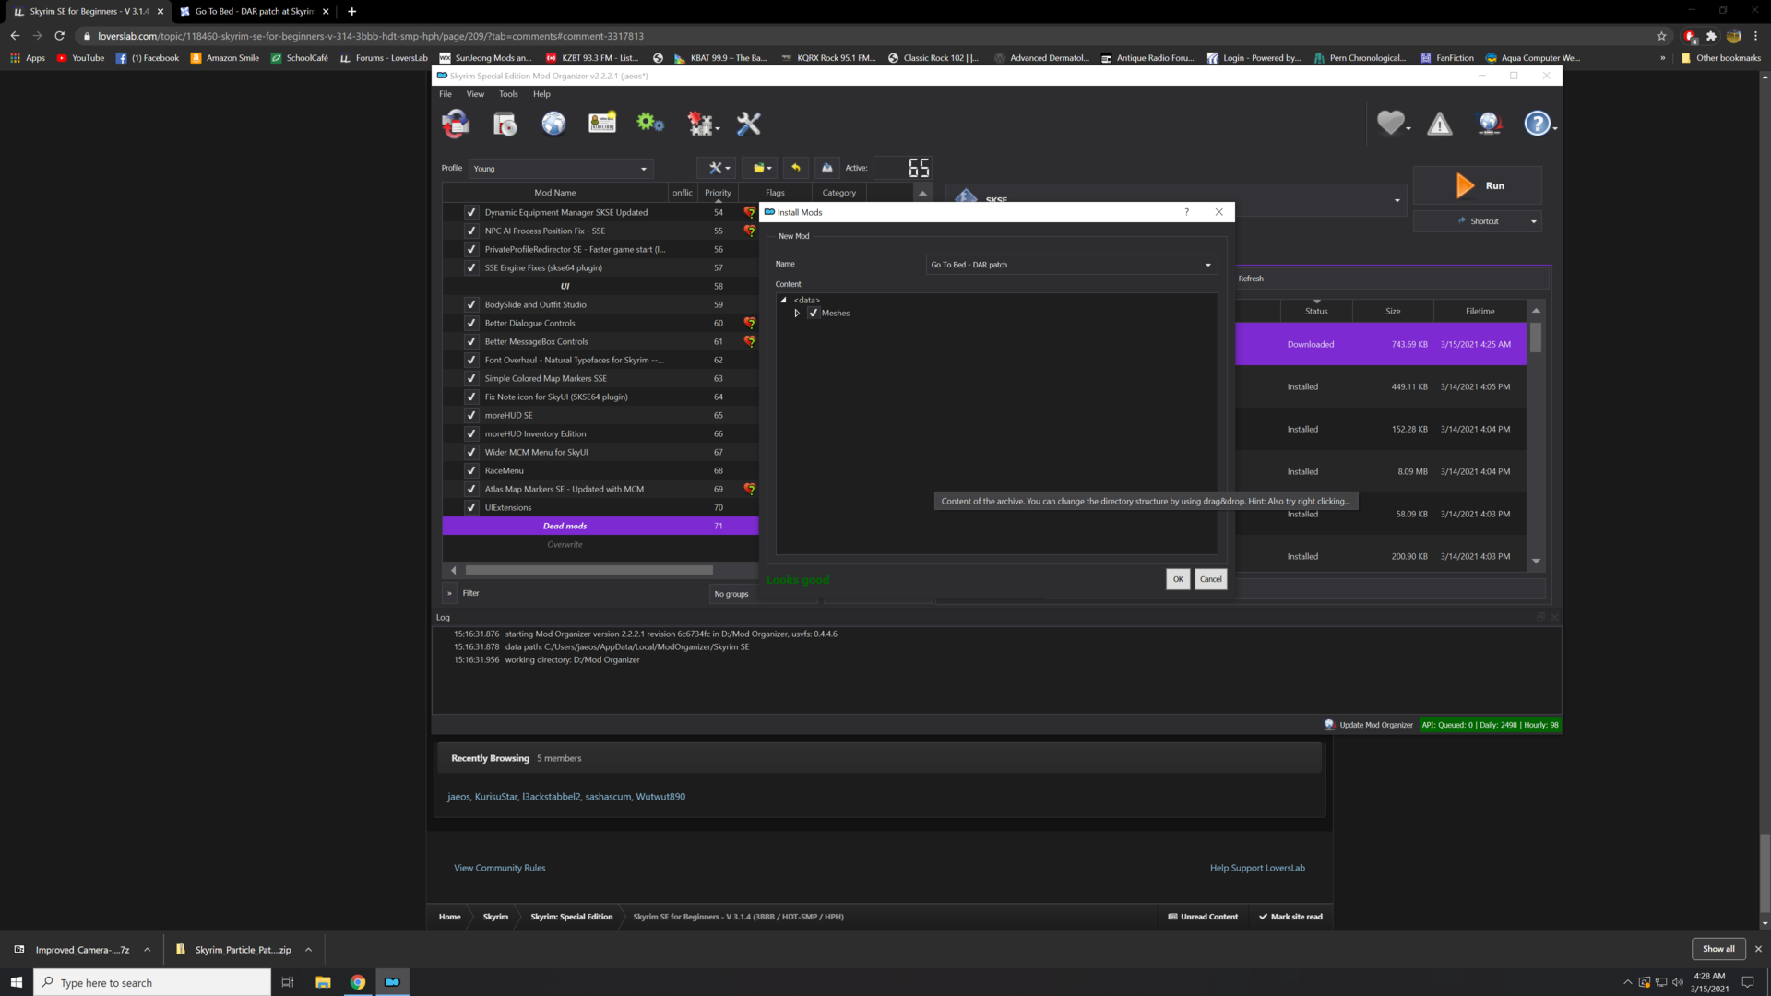Open Windows Task View icon
Screen dimensions: 1771x996
288,982
